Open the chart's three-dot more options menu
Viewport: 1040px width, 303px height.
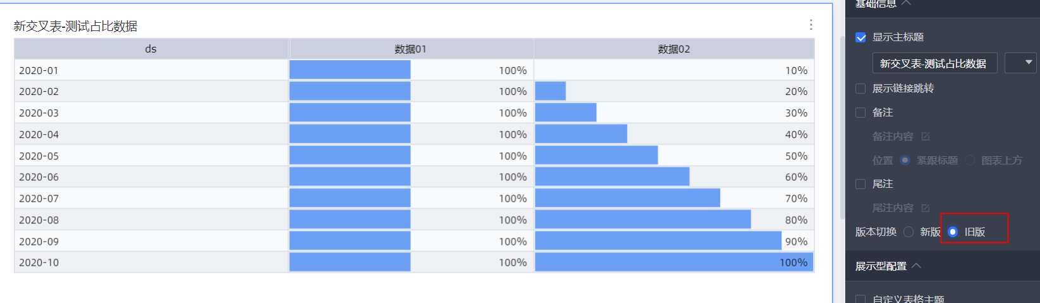[x=811, y=25]
